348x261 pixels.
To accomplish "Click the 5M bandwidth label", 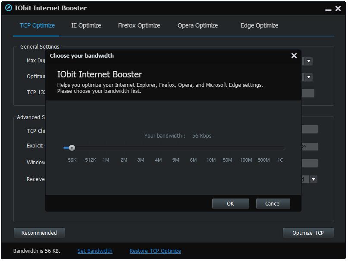I will pyautogui.click(x=176, y=160).
